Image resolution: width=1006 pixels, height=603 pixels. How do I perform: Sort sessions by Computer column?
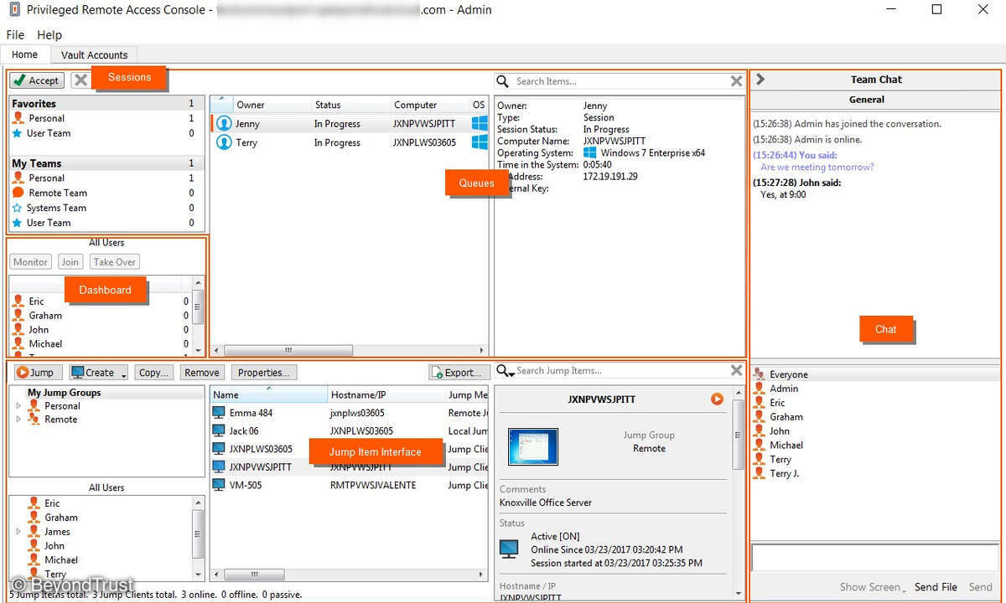(428, 106)
